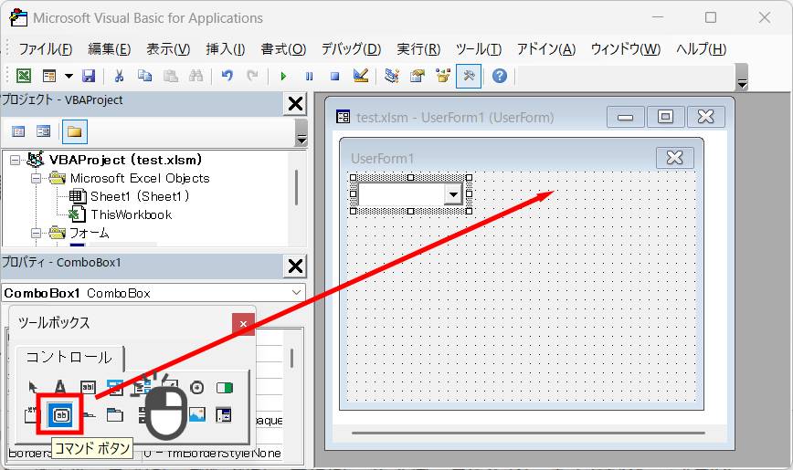Click the Project Explorer toolbar icon
The image size is (793, 470).
click(392, 77)
